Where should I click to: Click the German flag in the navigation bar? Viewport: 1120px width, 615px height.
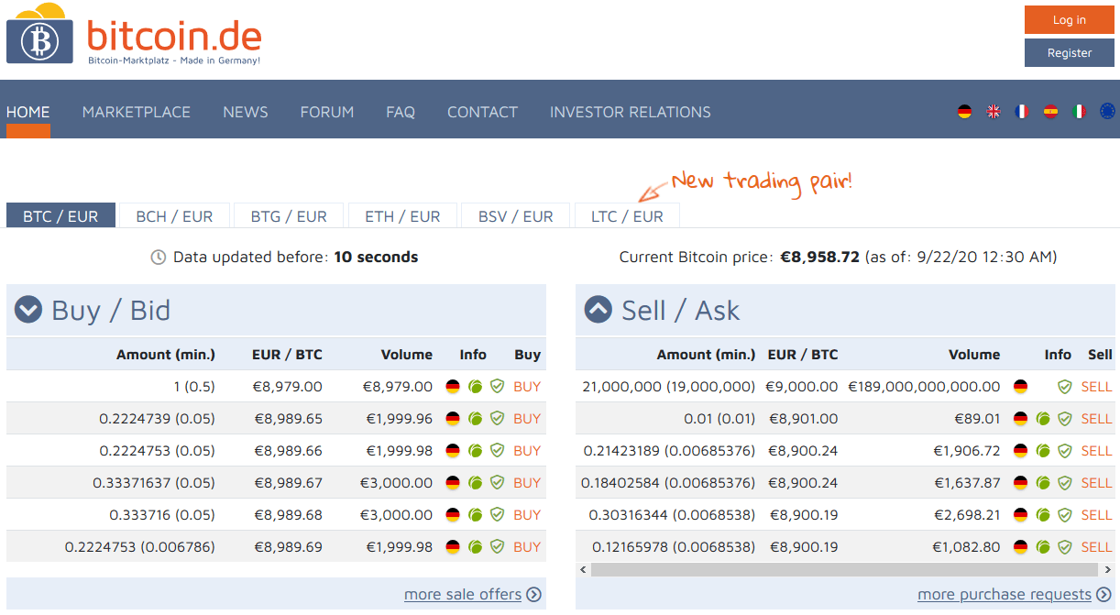(x=964, y=112)
